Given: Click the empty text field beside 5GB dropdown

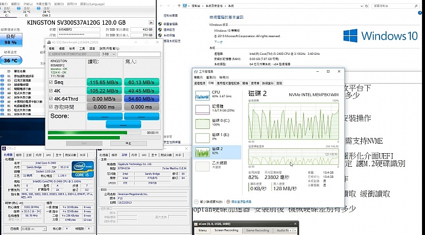Looking at the screenshot, I should [139, 54].
